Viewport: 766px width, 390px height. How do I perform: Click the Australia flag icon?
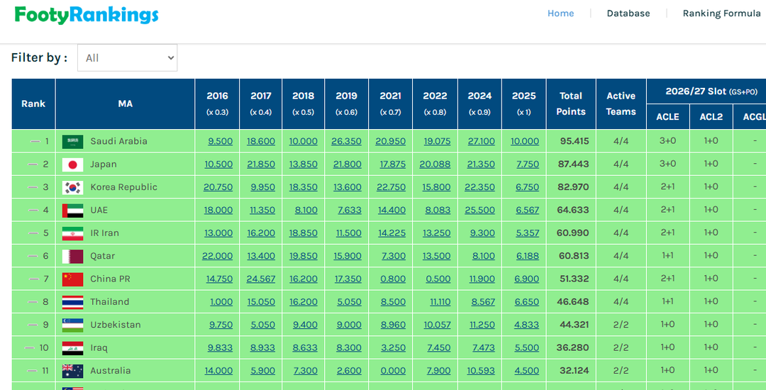click(x=72, y=371)
